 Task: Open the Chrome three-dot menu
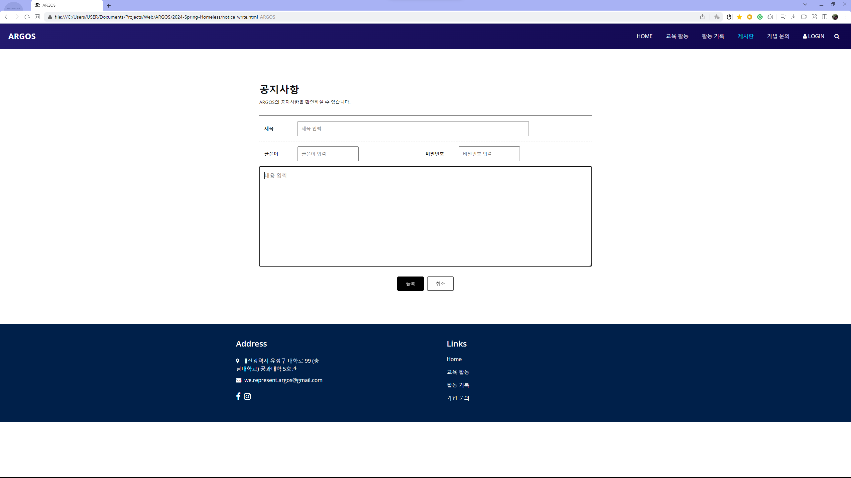[845, 17]
